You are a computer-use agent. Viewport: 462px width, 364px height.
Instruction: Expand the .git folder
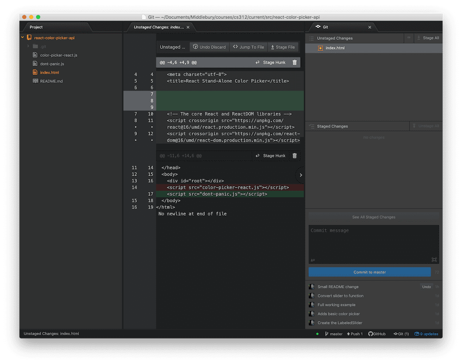coord(28,46)
